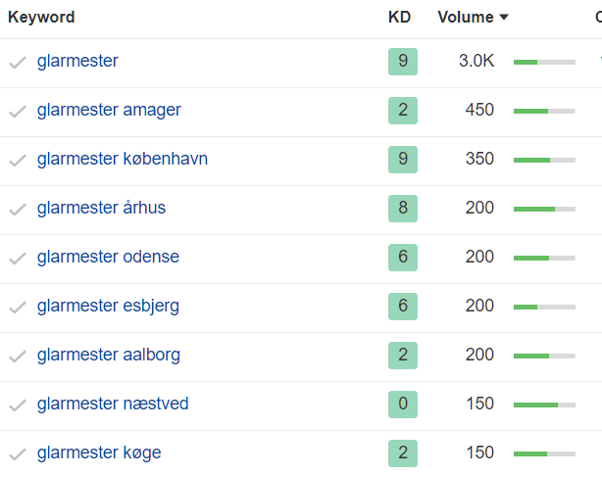Screen dimensions: 602x477
Task: Click the KD column header
Action: pyautogui.click(x=399, y=18)
